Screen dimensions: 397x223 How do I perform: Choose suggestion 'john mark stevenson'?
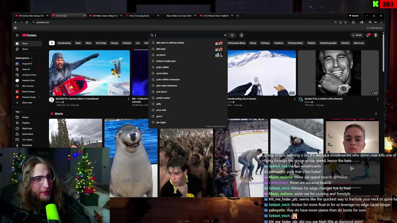188,86
